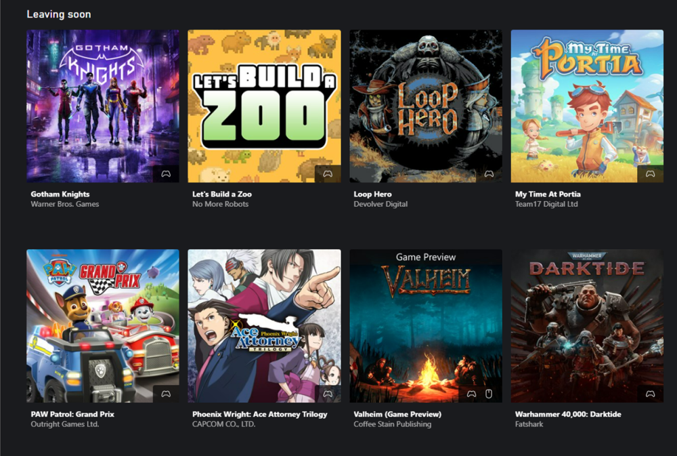Viewport: 677px width, 456px height.
Task: Click the Warhammer 40,000: Darktide title
Action: pyautogui.click(x=568, y=414)
